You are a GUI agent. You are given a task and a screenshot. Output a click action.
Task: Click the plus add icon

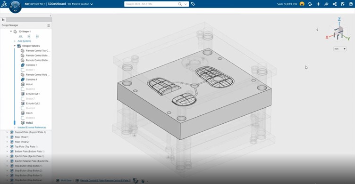tap(318, 4)
